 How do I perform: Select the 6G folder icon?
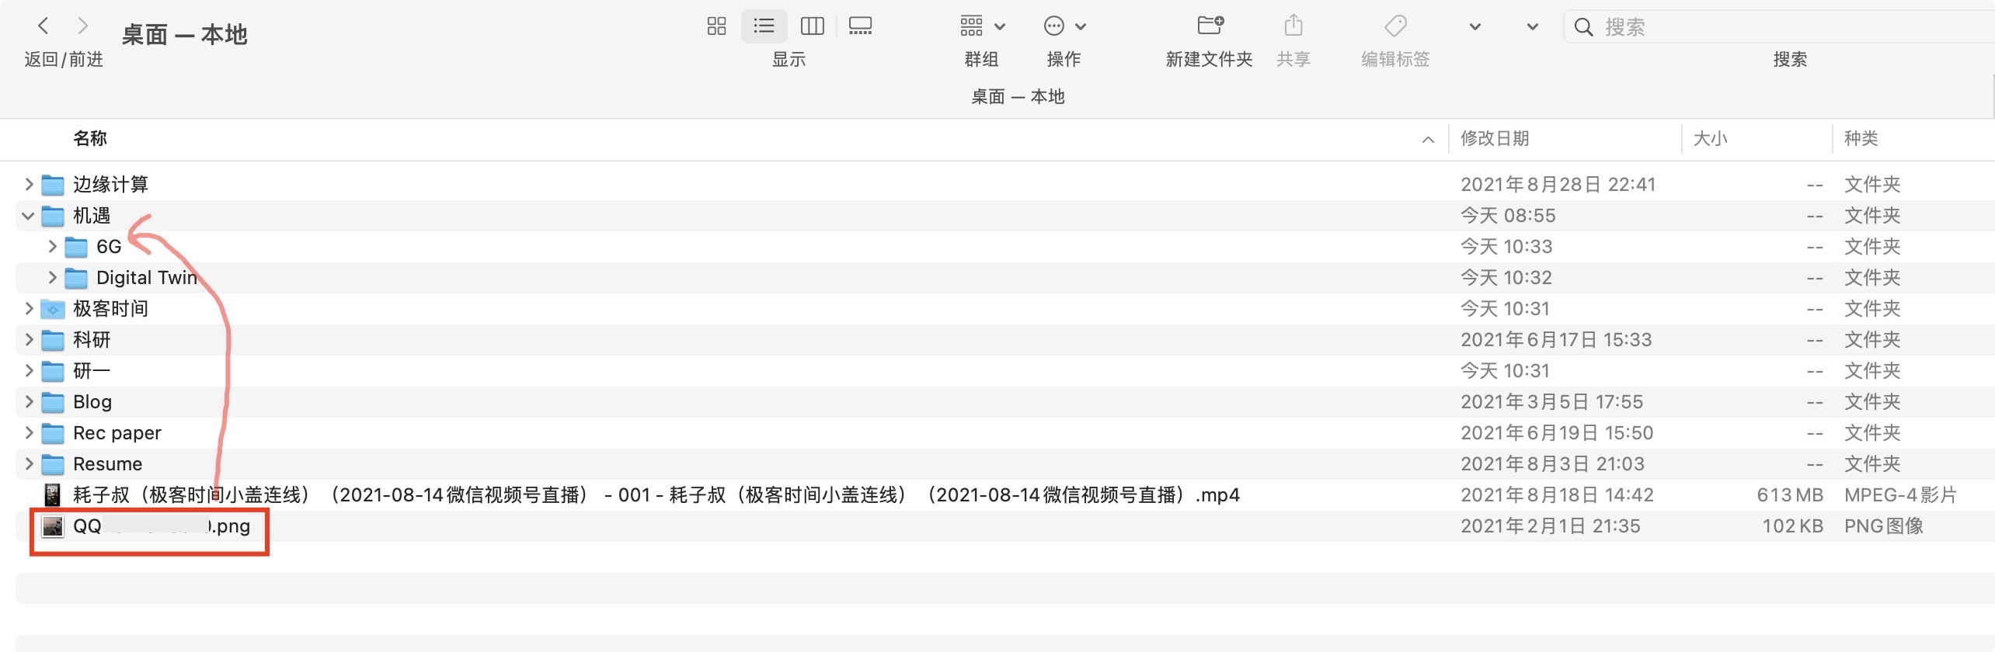pyautogui.click(x=76, y=247)
